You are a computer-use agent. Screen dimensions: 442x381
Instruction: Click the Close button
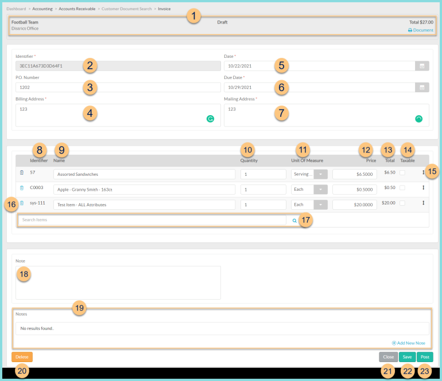388,357
